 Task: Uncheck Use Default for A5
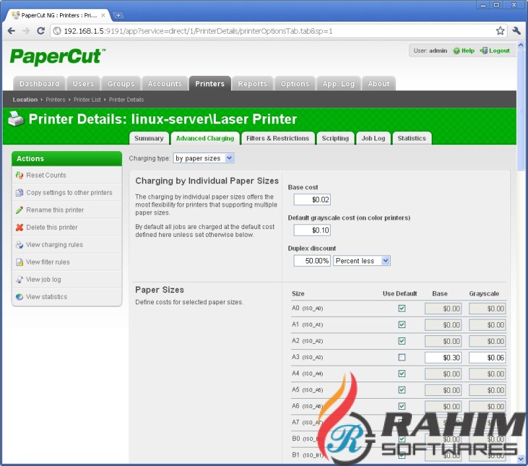402,390
